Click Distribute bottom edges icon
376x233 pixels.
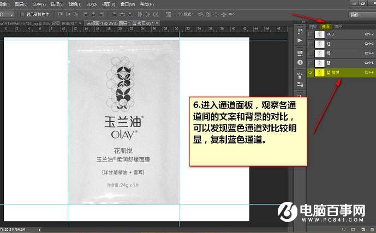[130, 14]
